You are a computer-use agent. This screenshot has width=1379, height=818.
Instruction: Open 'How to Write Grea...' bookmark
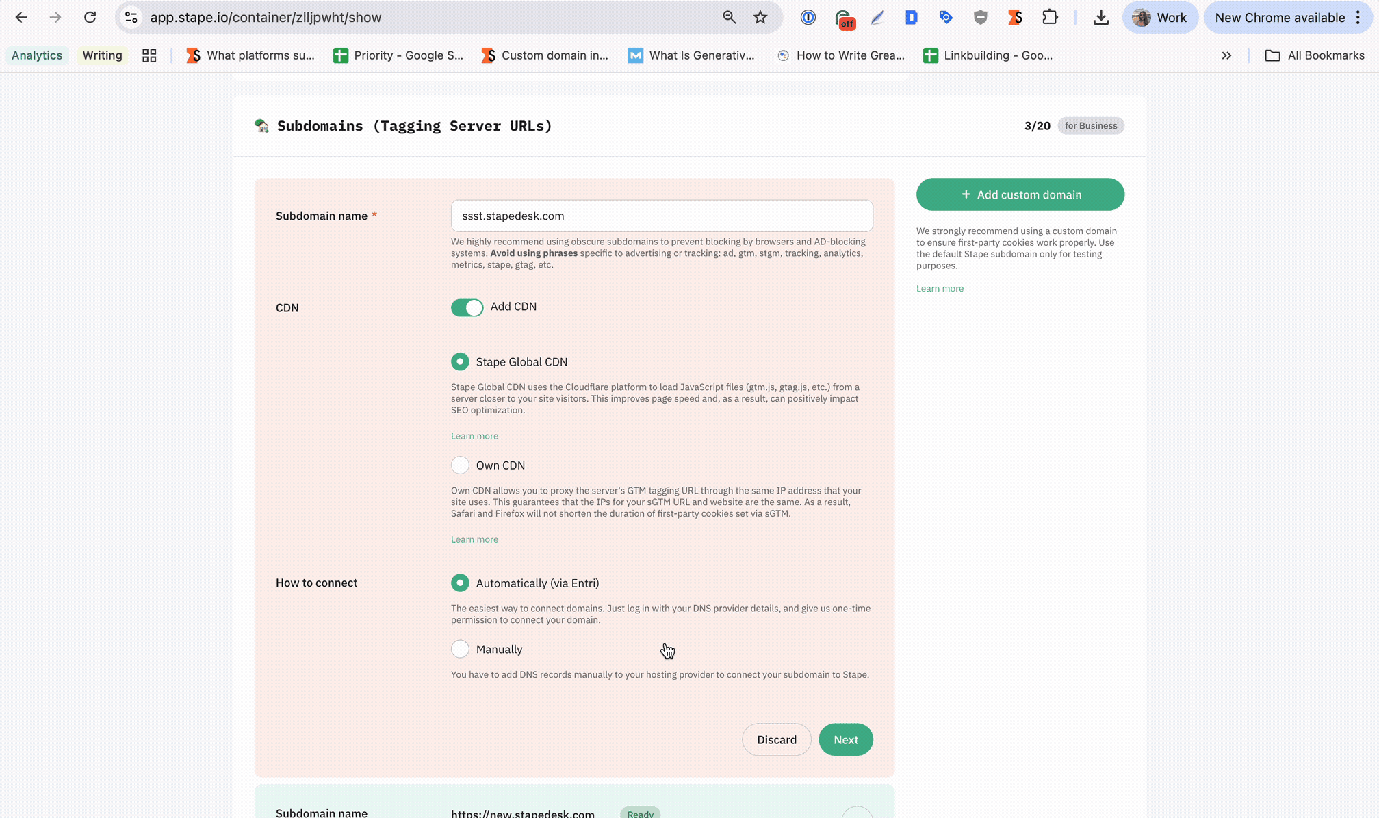click(x=841, y=55)
